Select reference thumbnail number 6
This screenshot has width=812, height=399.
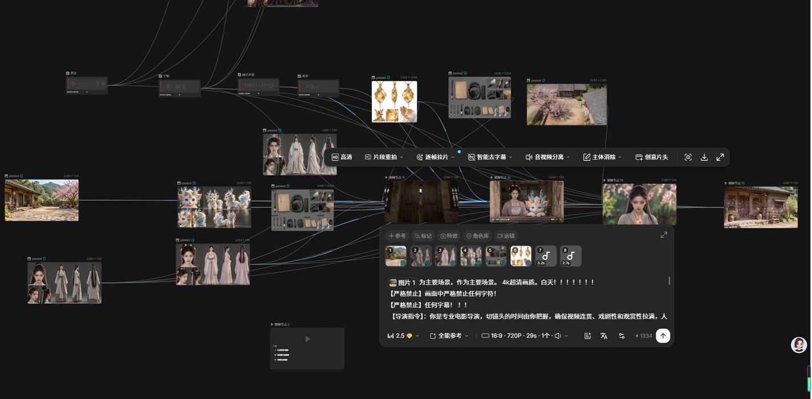(521, 256)
